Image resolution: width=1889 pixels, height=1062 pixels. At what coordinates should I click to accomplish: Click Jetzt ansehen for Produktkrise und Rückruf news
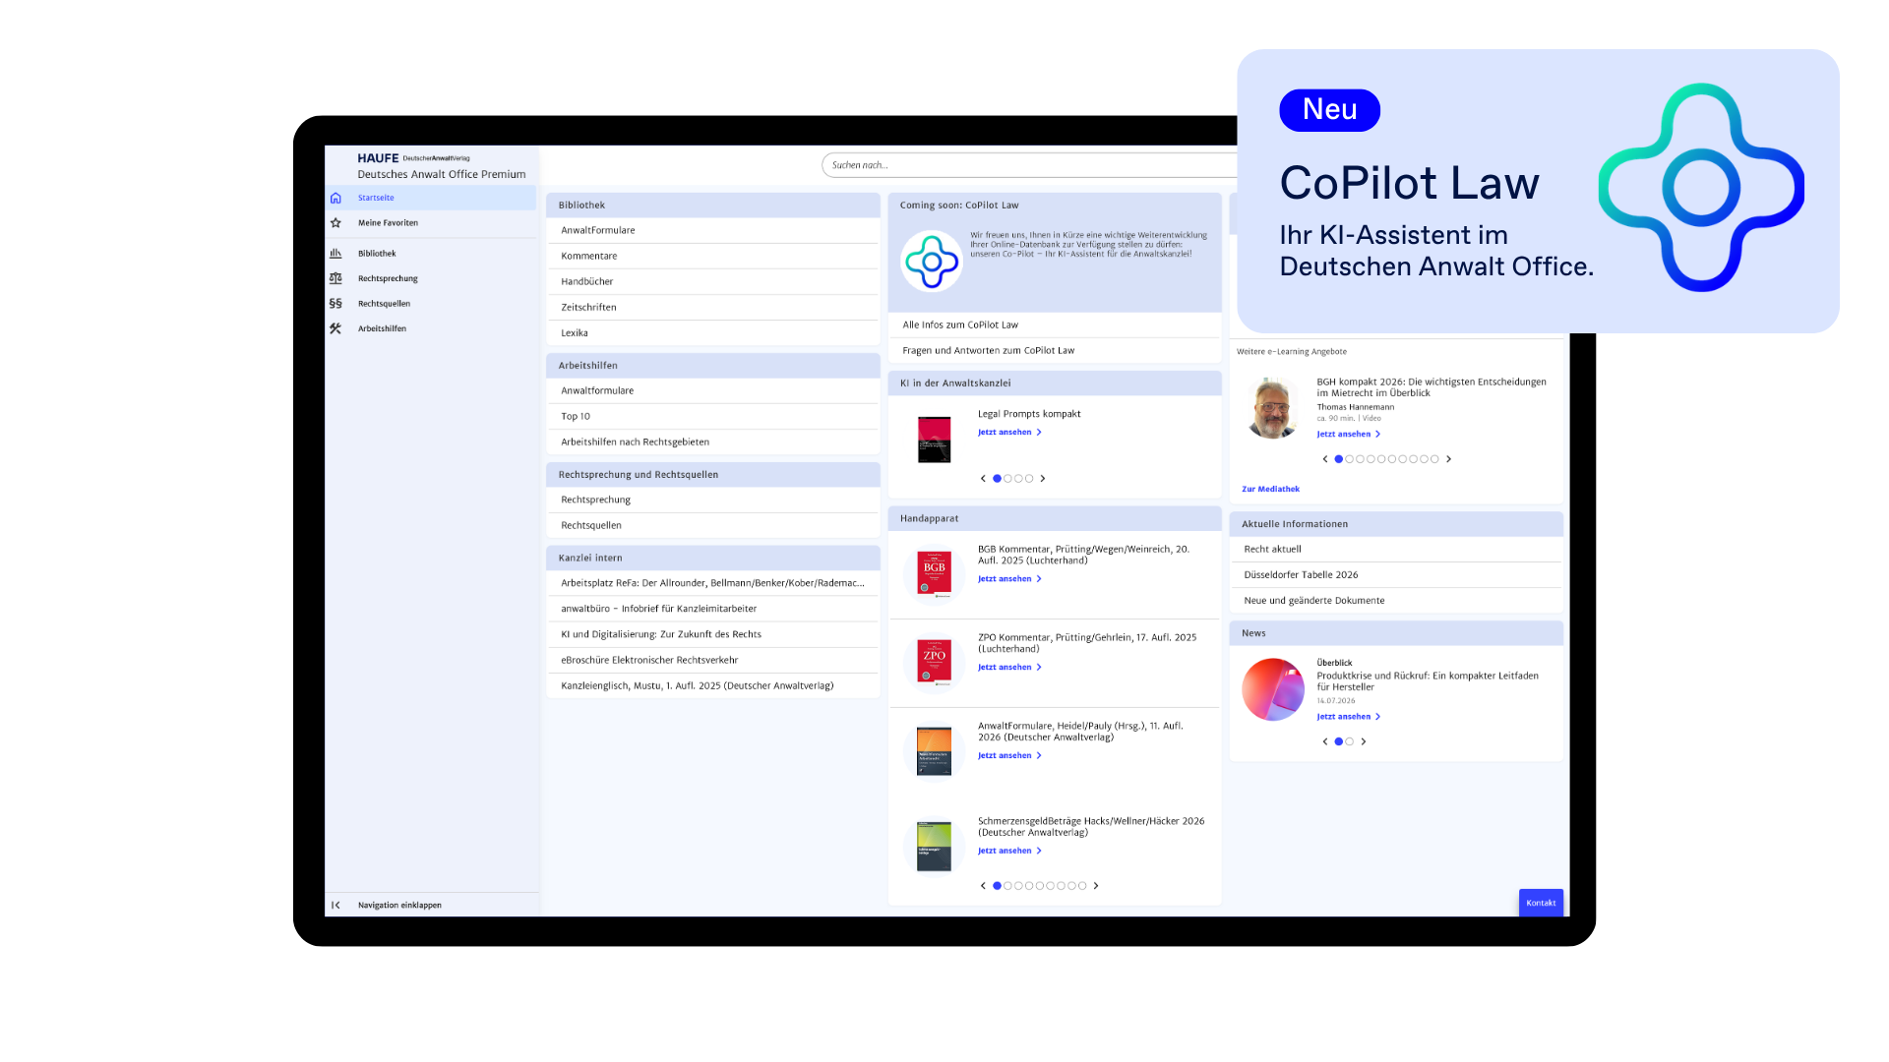click(x=1349, y=717)
